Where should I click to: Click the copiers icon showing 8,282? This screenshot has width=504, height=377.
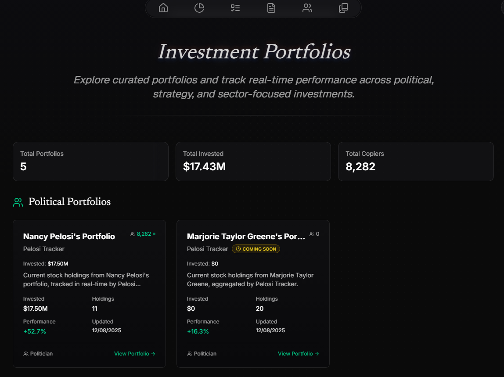[x=132, y=233]
